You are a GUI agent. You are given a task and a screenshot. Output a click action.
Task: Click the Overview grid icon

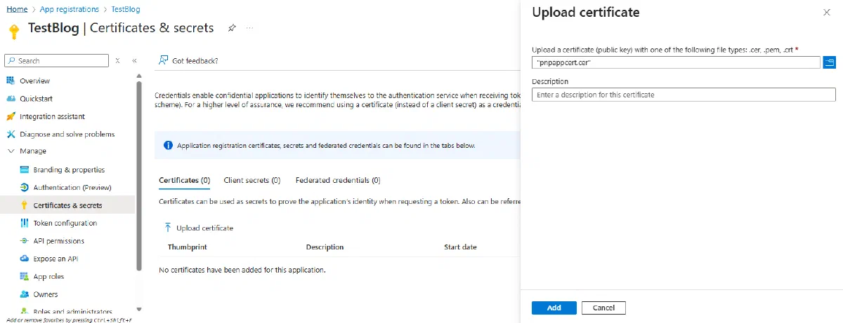pyautogui.click(x=11, y=81)
